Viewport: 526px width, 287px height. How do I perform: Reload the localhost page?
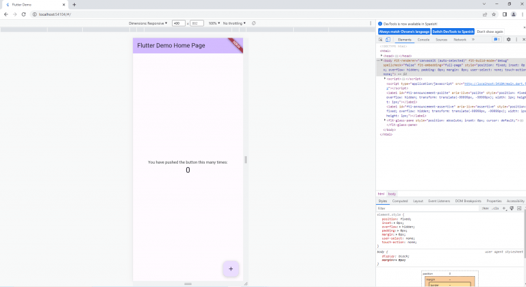(x=23, y=14)
